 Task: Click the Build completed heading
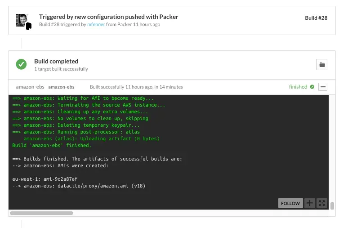coord(56,61)
